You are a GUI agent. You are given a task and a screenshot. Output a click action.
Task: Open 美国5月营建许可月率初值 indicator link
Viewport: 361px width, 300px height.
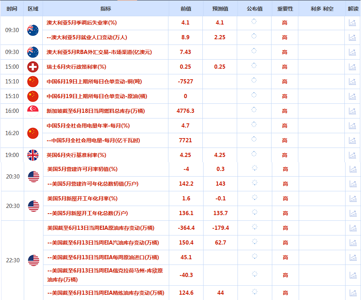(82, 169)
